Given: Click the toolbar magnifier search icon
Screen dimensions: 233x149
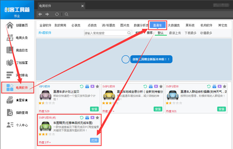Looking at the screenshot, I should pos(66,14).
